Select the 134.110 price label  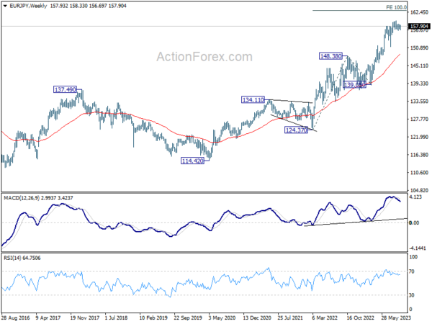pyautogui.click(x=253, y=100)
